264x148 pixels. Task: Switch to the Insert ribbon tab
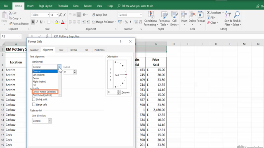(30, 6)
